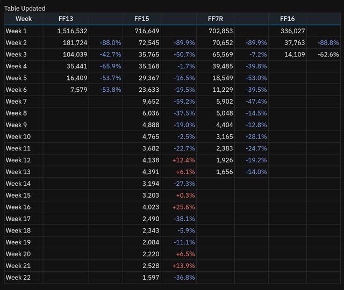
Task: Click FF15 value '3,682'
Action: tap(150, 148)
